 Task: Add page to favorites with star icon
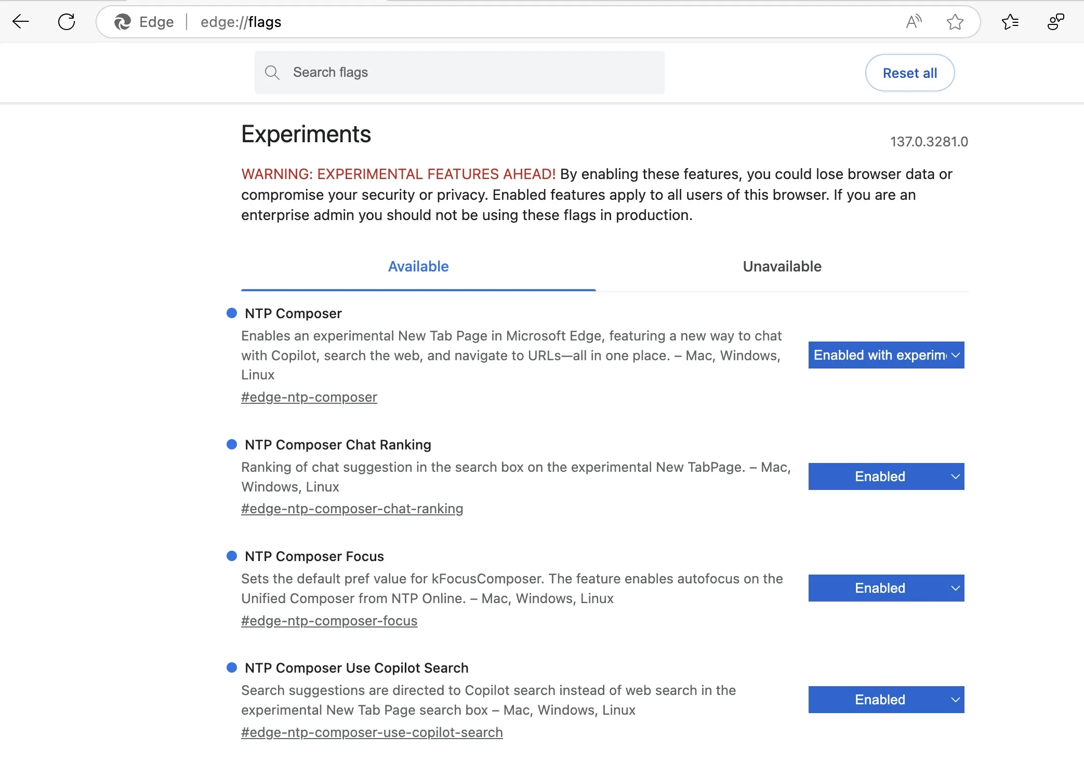[955, 22]
